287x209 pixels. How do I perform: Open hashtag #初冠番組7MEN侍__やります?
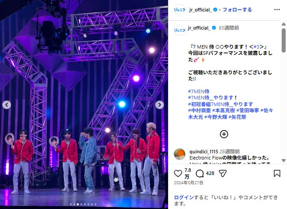[x=221, y=104]
